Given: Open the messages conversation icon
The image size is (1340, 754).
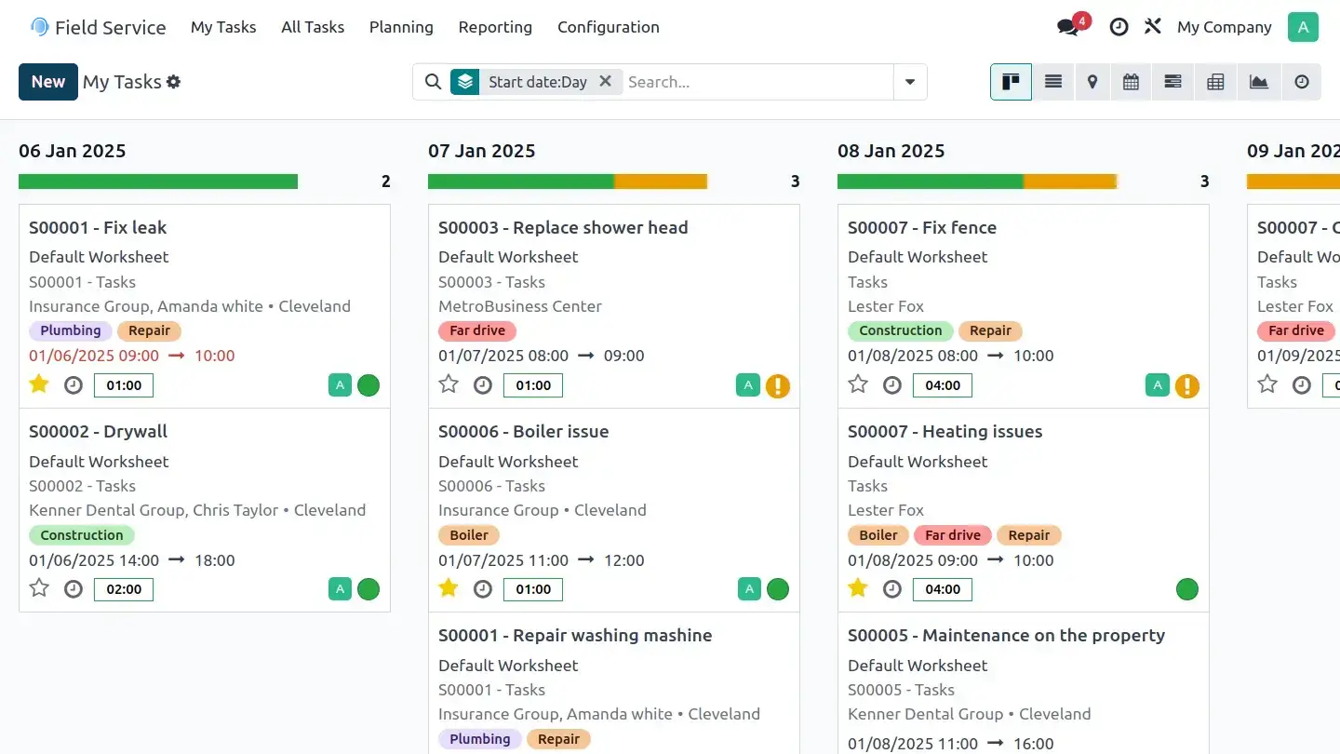Looking at the screenshot, I should point(1068,27).
